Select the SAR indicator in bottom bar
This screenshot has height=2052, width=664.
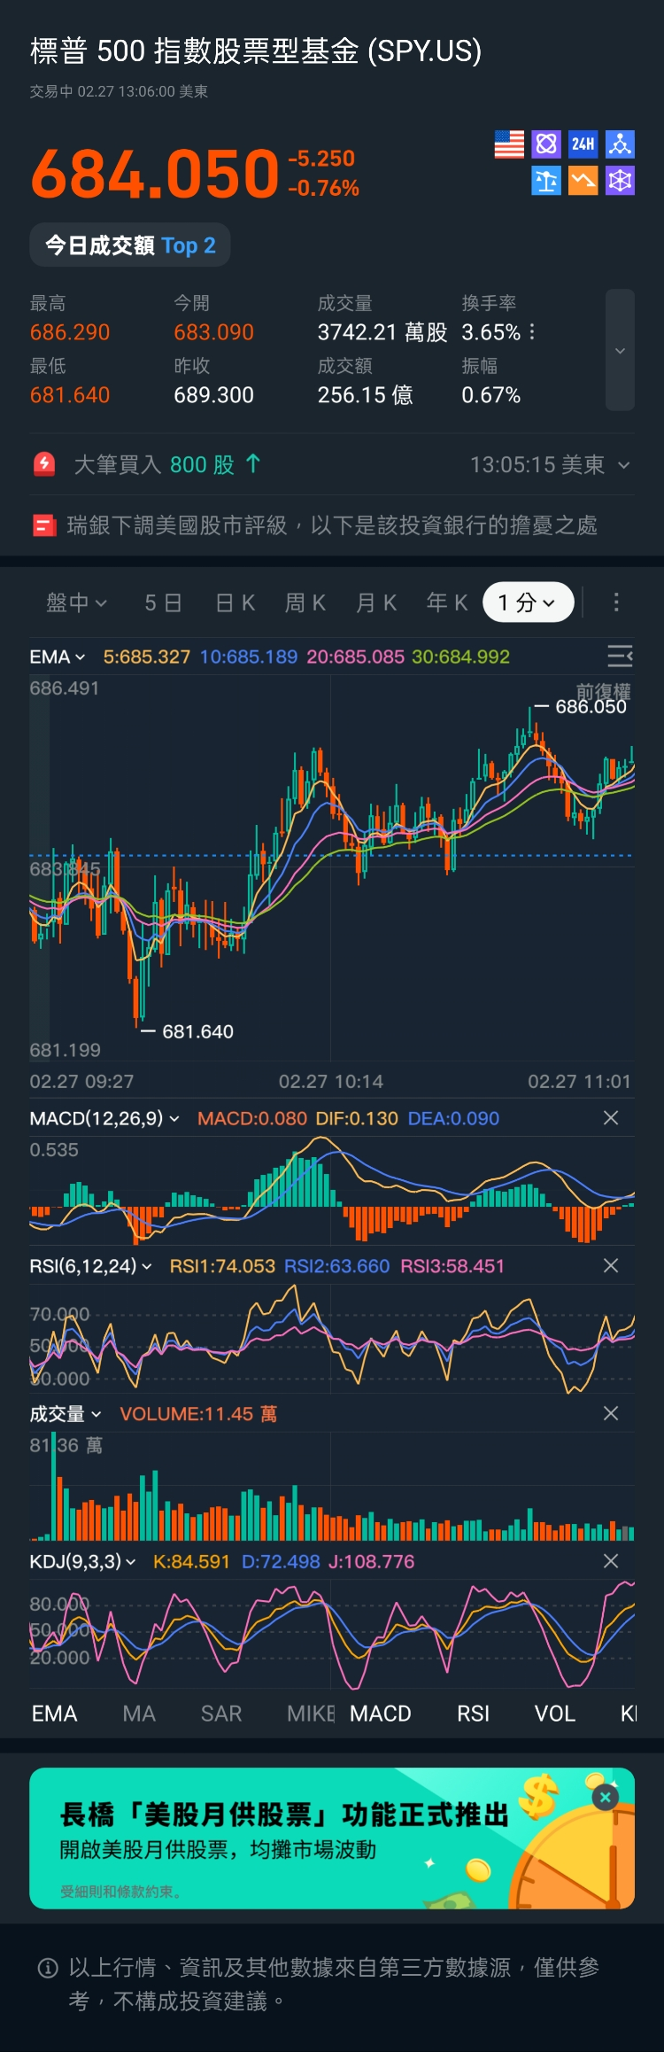(221, 1714)
